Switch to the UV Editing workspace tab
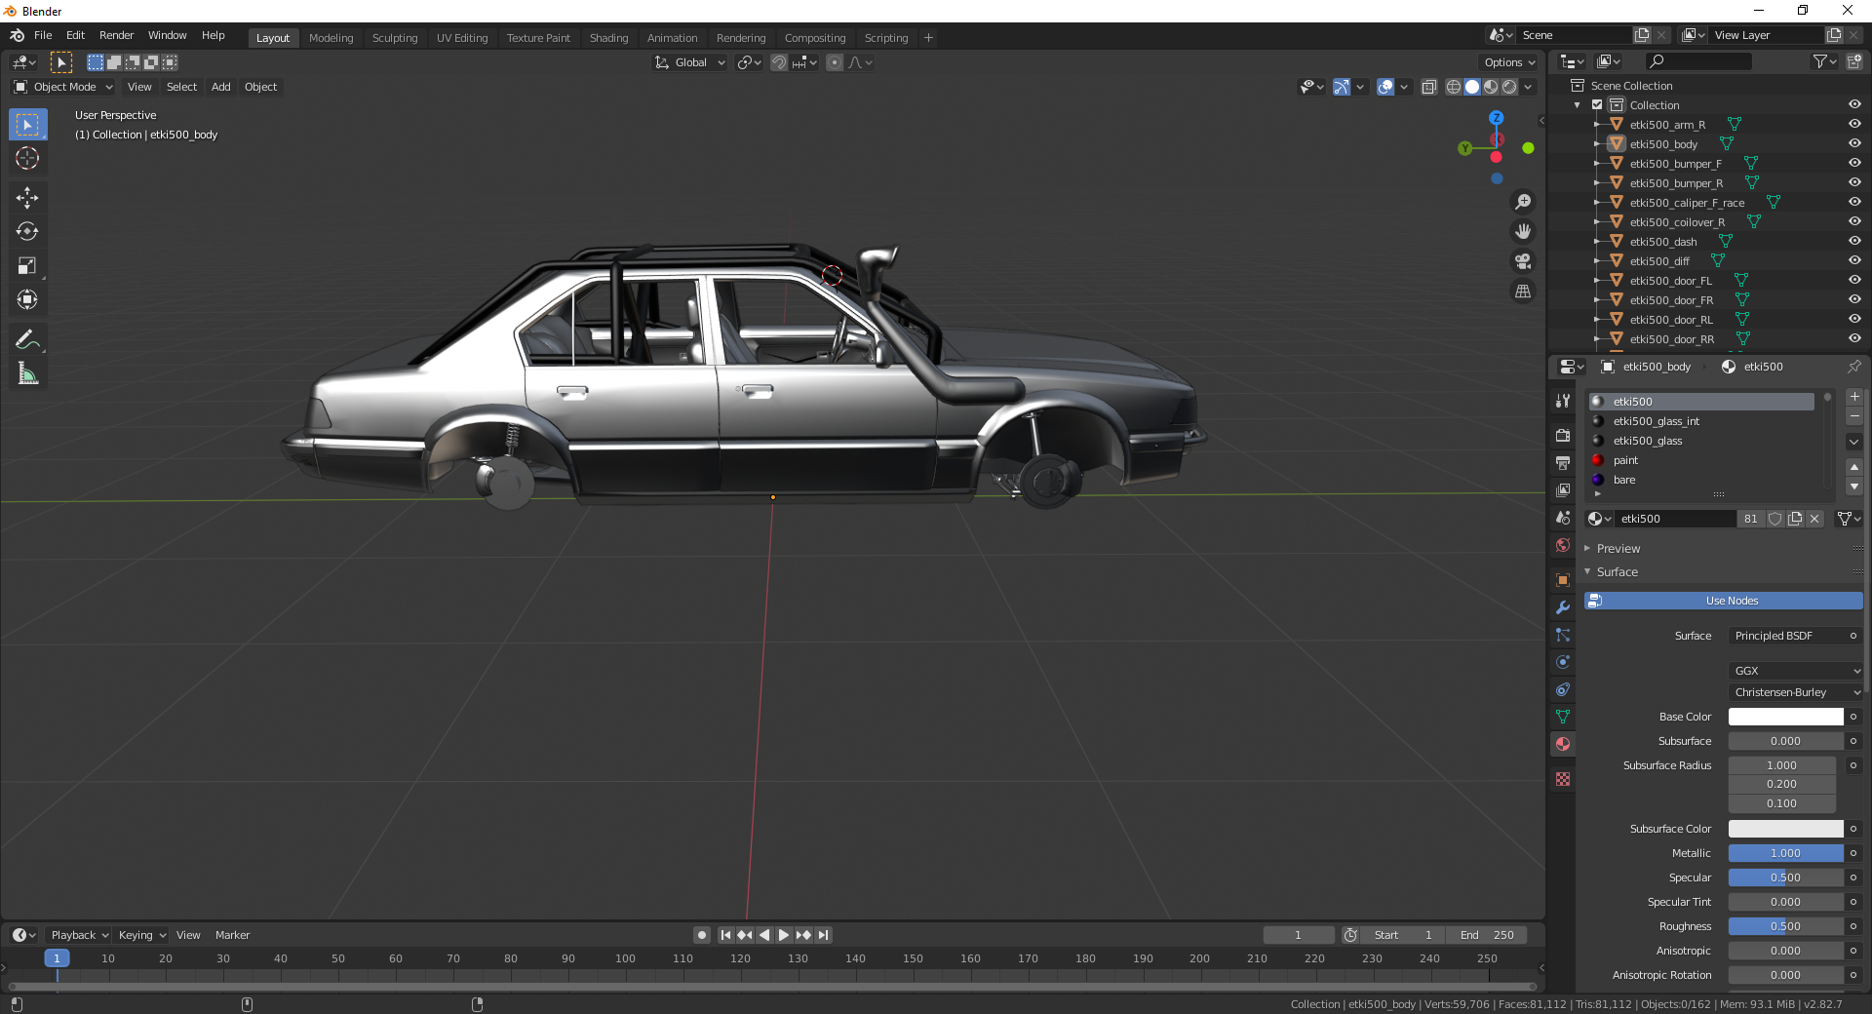 coord(462,38)
